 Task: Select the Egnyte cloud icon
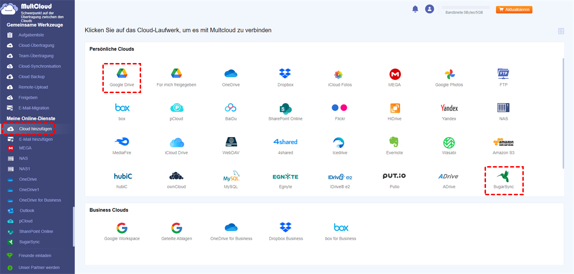pos(286,177)
